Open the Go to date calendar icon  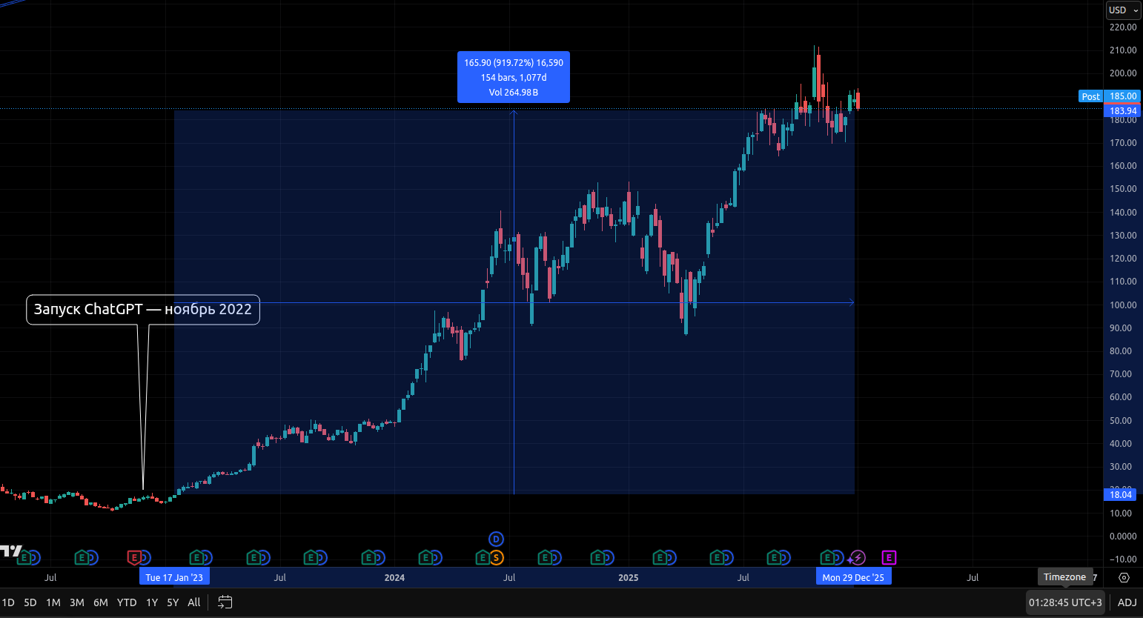(225, 602)
